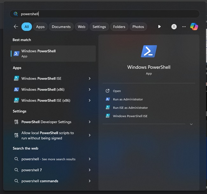
Task: Open Windows PowerShell ISE app result
Action: click(x=53, y=79)
